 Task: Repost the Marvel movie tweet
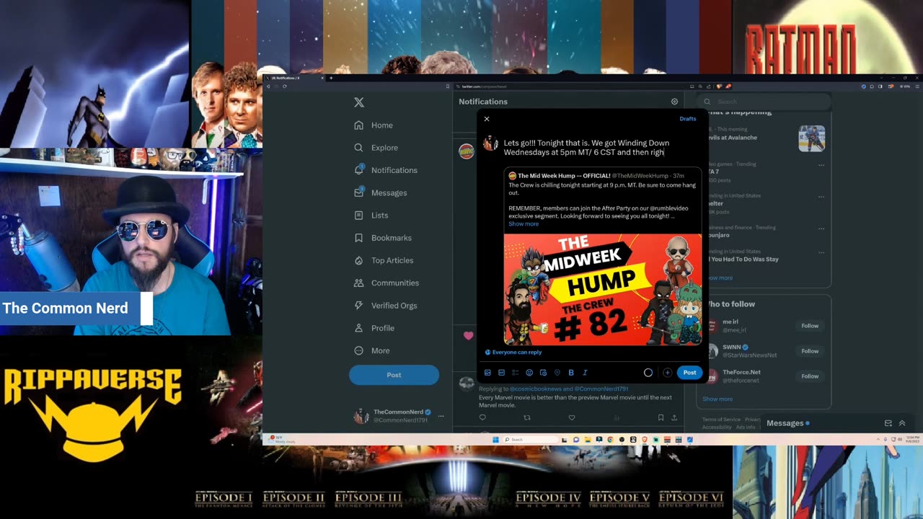(x=527, y=417)
